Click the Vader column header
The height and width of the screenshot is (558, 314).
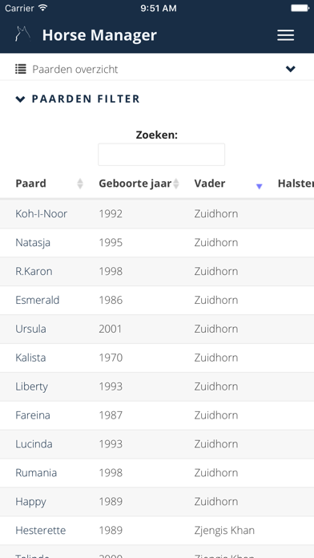[x=210, y=184]
